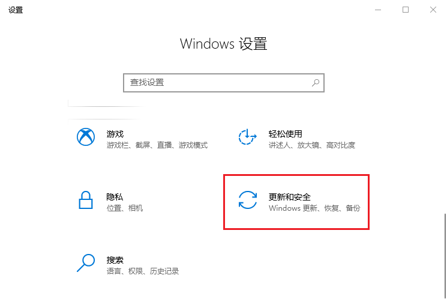The image size is (447, 308).
Task: Open the 更新和安全 title text
Action: click(x=290, y=197)
